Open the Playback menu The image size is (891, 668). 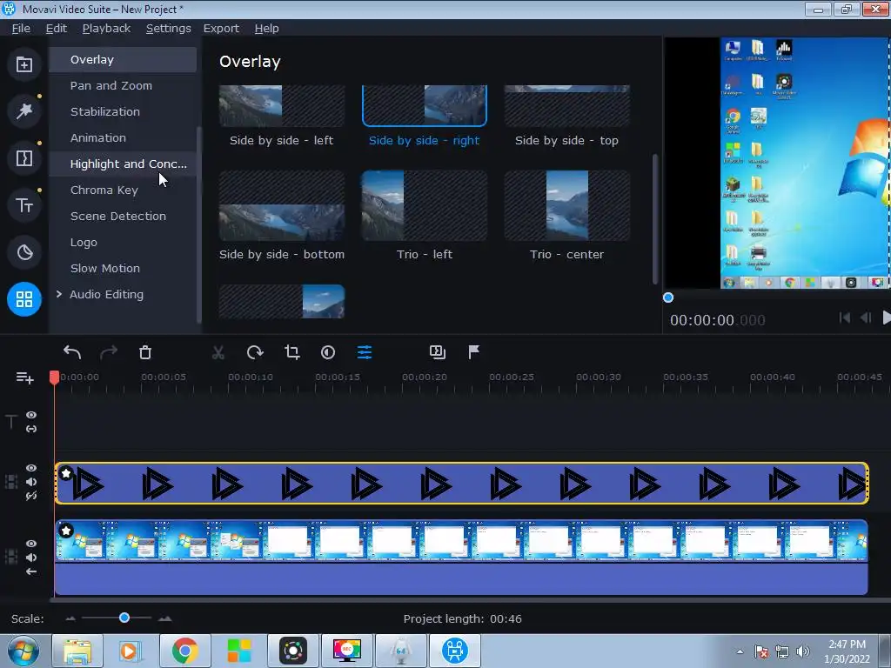click(x=106, y=29)
